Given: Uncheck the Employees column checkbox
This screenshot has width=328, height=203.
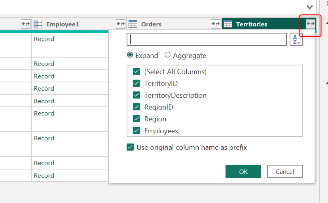Looking at the screenshot, I should (x=137, y=131).
